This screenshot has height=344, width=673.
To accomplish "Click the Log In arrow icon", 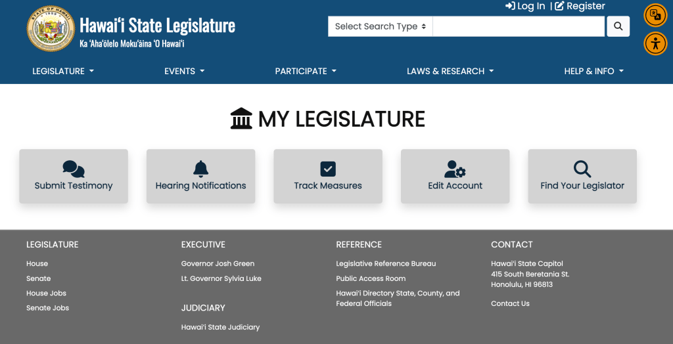I will point(510,6).
